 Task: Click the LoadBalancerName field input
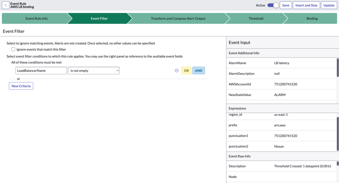point(41,70)
